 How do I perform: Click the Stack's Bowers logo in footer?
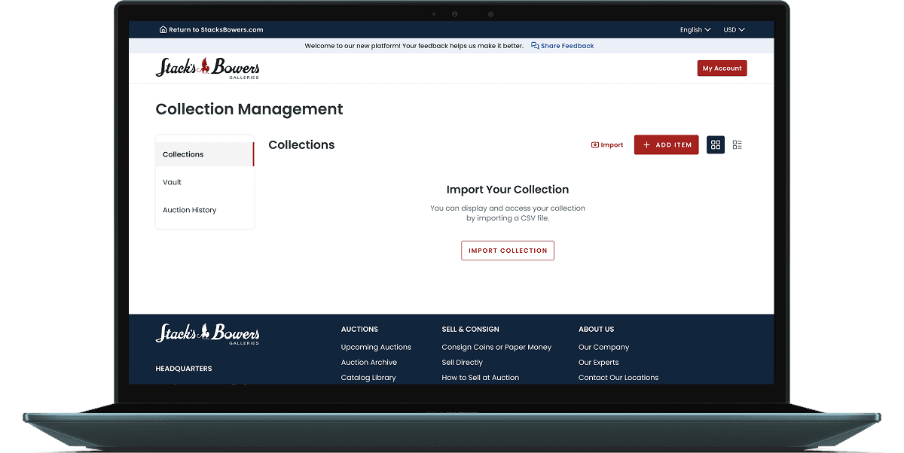[x=207, y=334]
